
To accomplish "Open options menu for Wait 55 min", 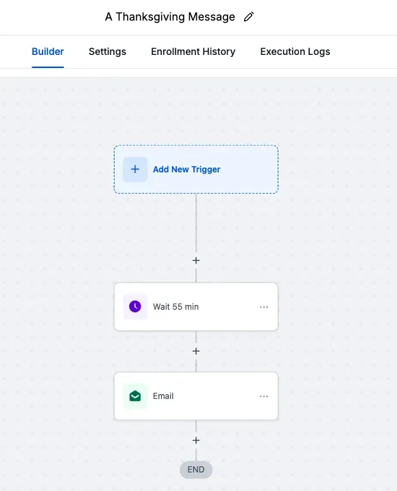I will click(264, 307).
